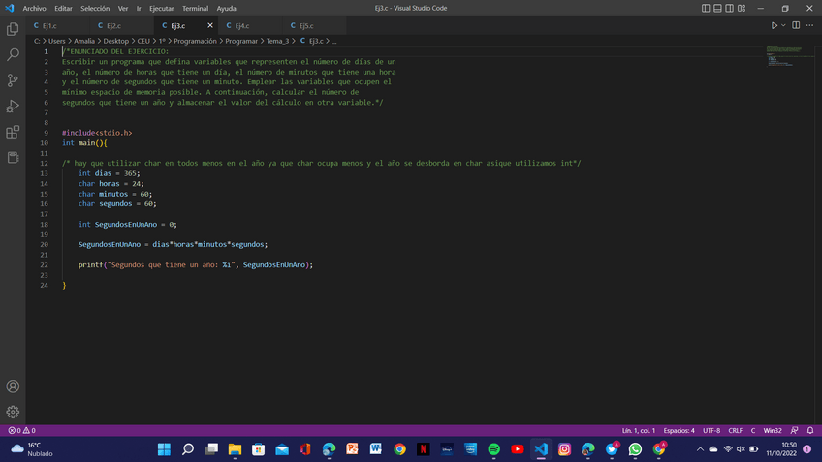Open the Search view in activity bar
This screenshot has width=822, height=462.
13,55
